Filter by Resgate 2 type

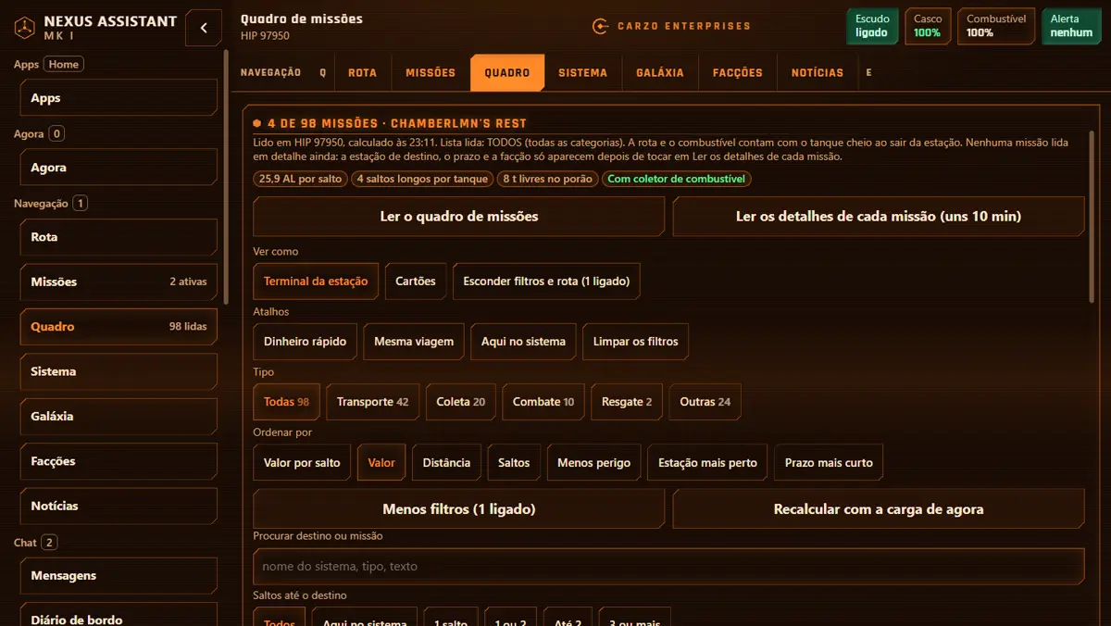tap(627, 402)
